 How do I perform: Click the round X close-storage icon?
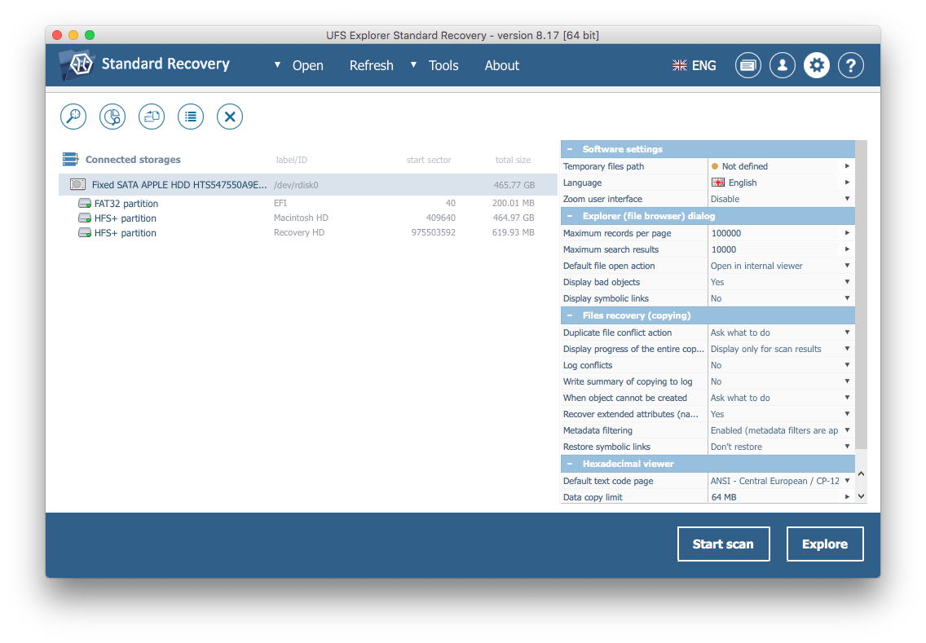[x=230, y=117]
